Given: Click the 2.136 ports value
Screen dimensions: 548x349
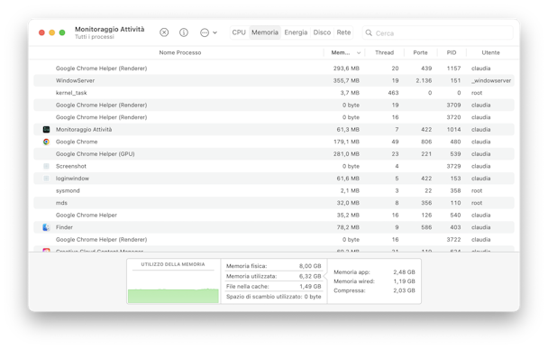Looking at the screenshot, I should (x=424, y=80).
